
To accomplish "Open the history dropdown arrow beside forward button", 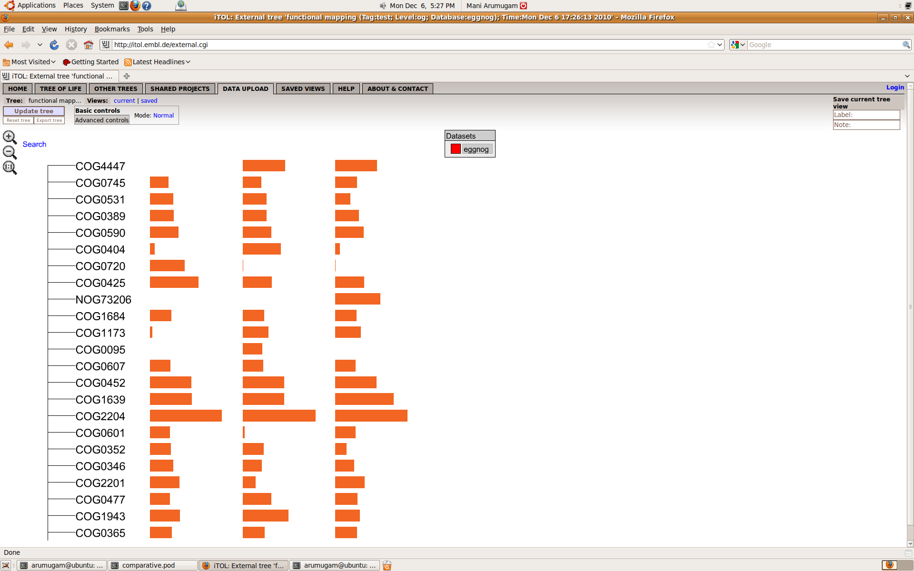I will [40, 45].
